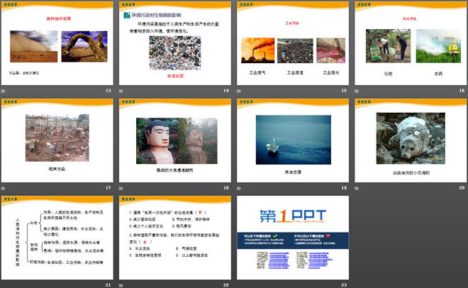Image resolution: width=468 pixels, height=288 pixels.
Task: Click slide number label "22"
Action: [226, 285]
